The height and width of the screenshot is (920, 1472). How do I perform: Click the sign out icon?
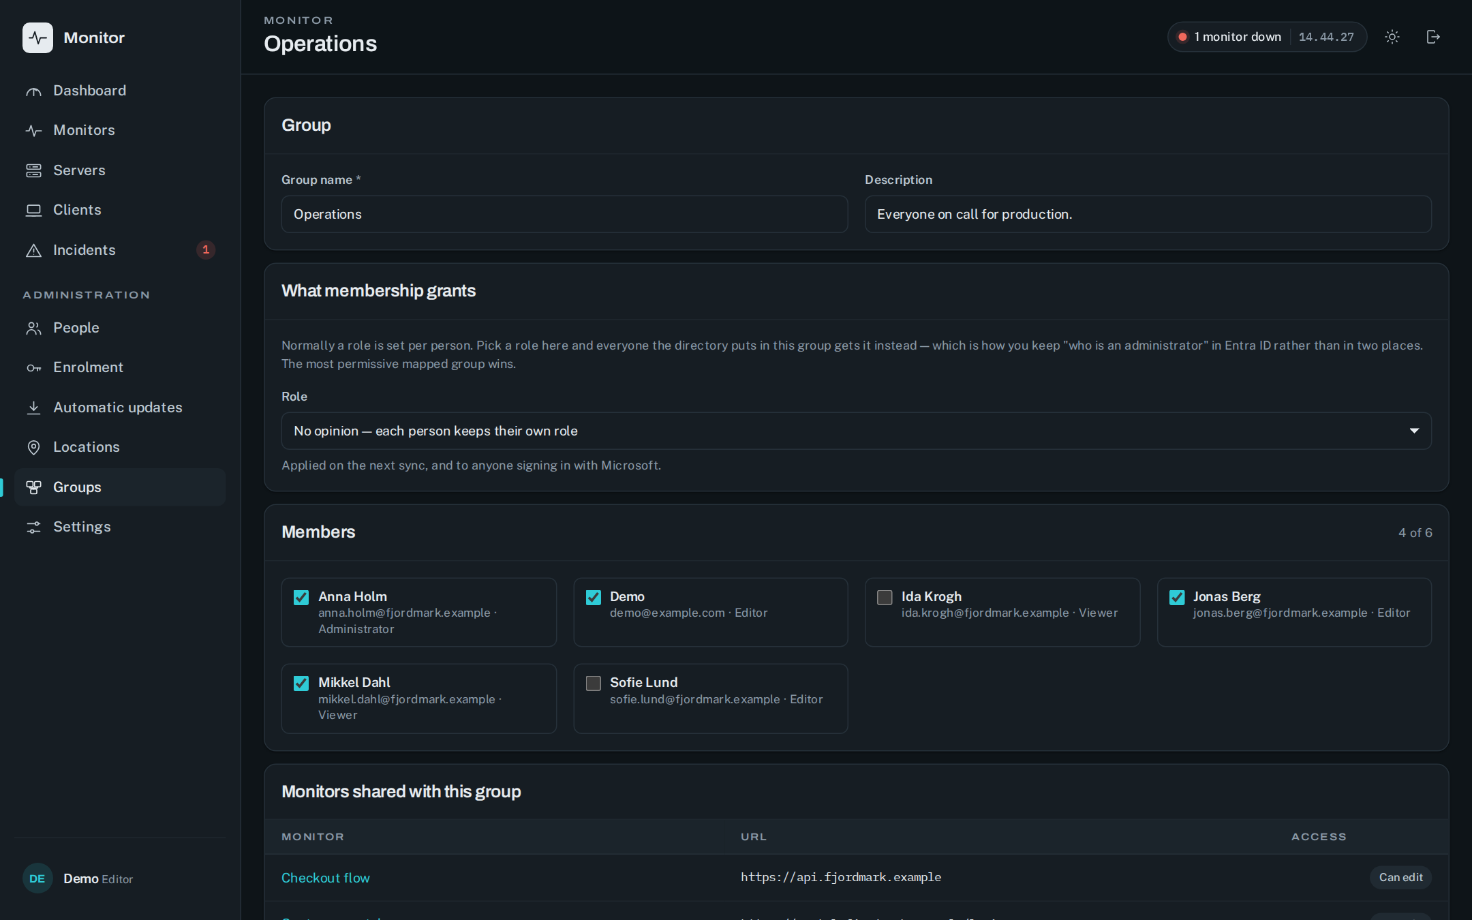coord(1433,37)
